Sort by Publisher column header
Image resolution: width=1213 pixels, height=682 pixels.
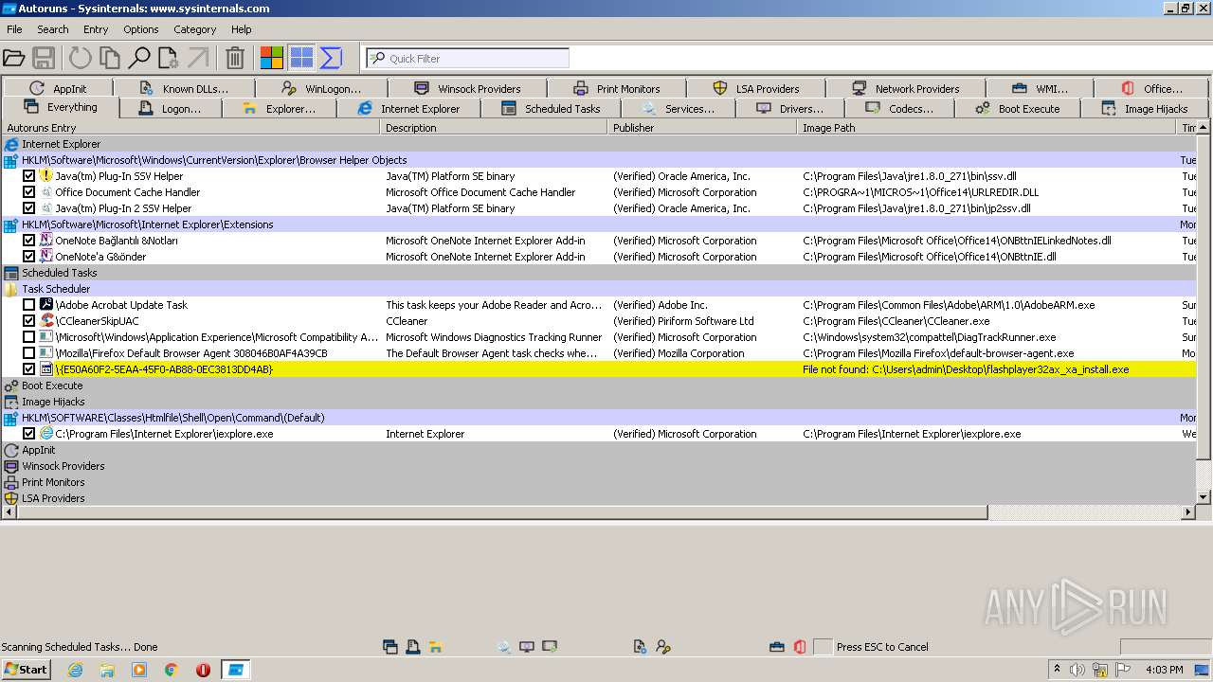(x=701, y=128)
